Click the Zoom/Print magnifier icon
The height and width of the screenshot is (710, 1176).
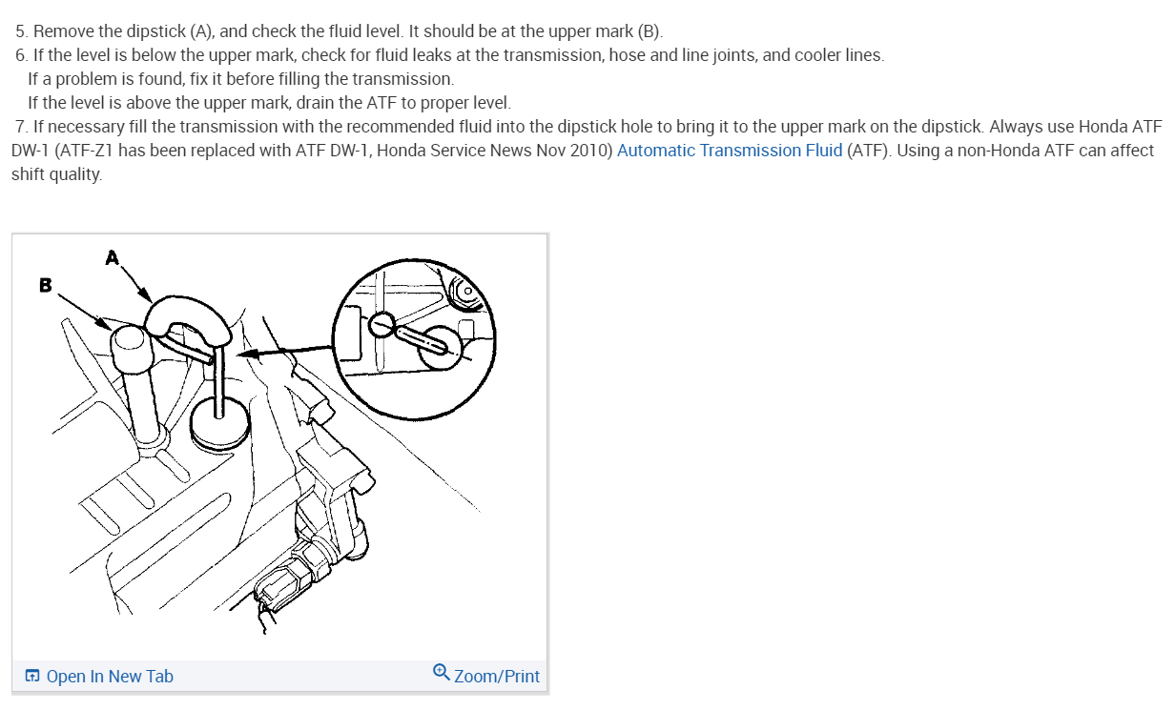tap(441, 672)
